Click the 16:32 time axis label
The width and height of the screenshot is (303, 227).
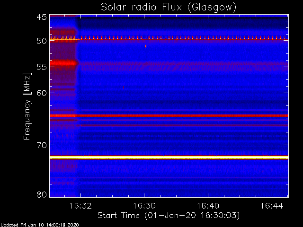(80, 206)
